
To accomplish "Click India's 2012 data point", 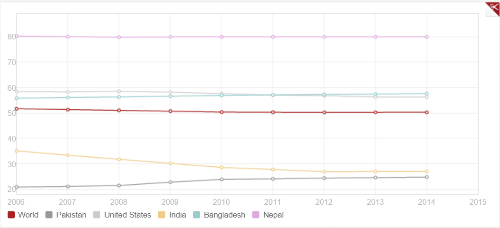I will click(x=324, y=172).
